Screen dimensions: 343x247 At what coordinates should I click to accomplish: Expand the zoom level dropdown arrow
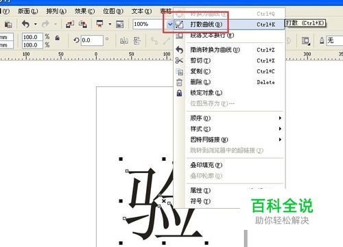point(170,24)
